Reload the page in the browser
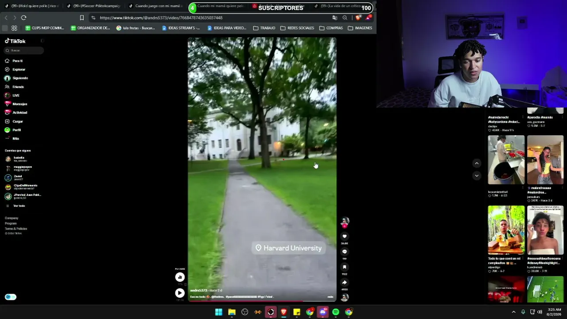Screen dimensions: 567x319 pyautogui.click(x=23, y=18)
